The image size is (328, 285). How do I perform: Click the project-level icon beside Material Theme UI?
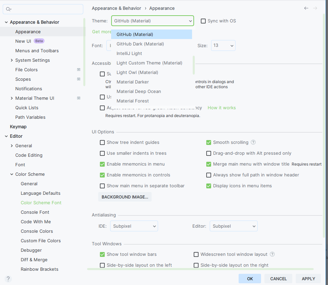(79, 98)
